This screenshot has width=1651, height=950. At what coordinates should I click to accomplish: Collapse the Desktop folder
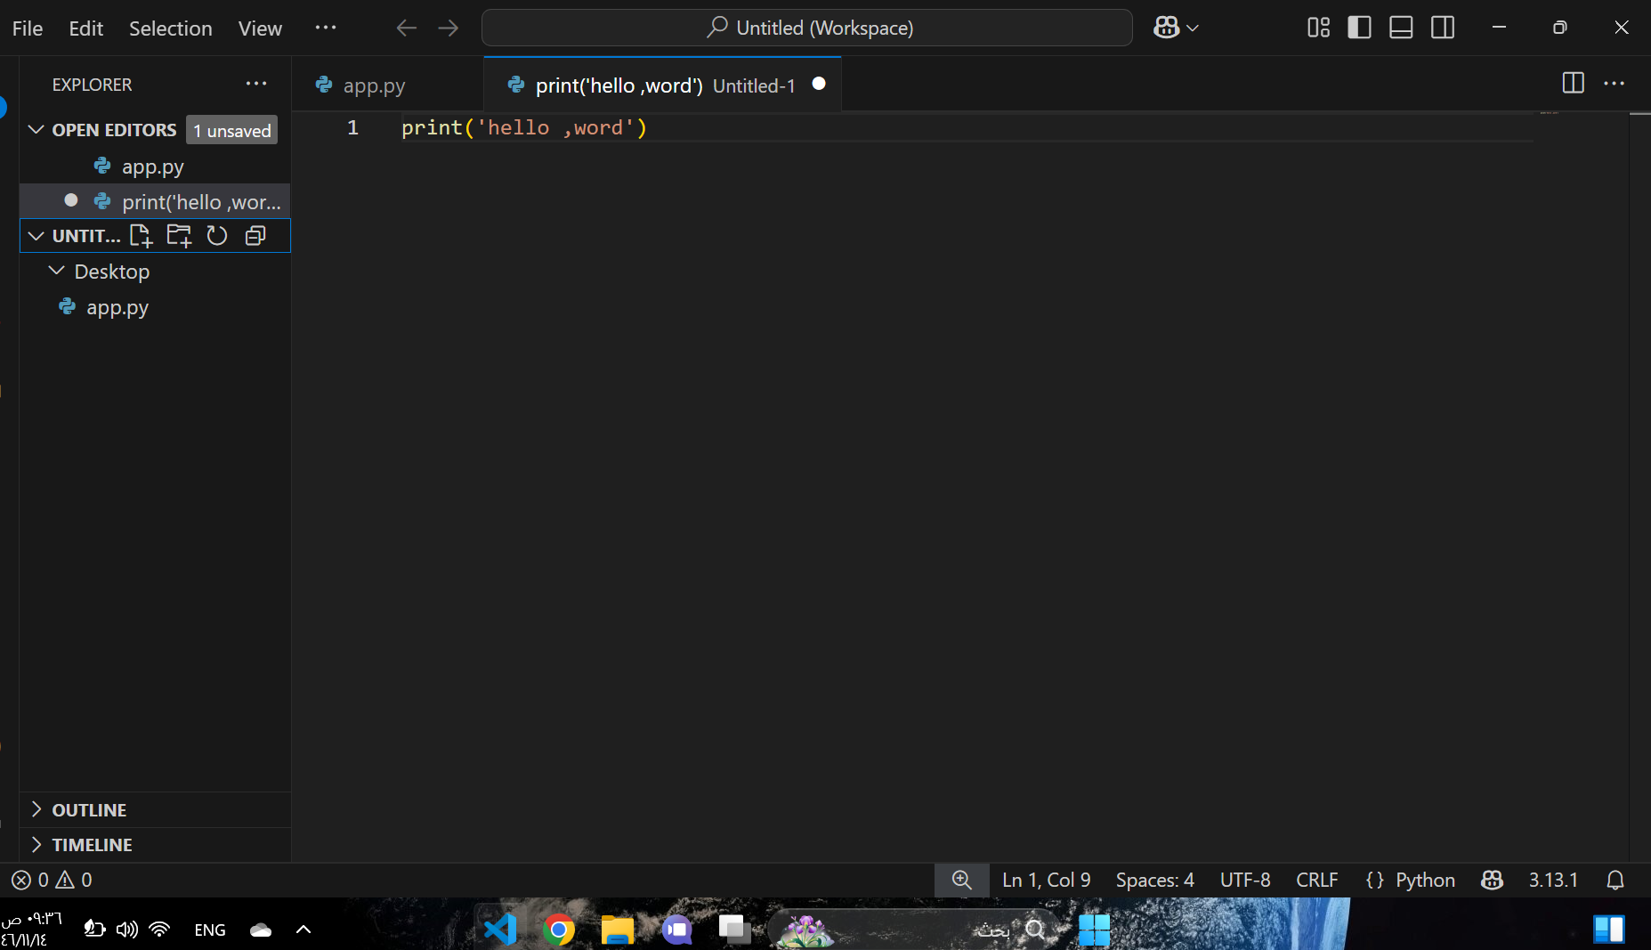[x=57, y=271]
